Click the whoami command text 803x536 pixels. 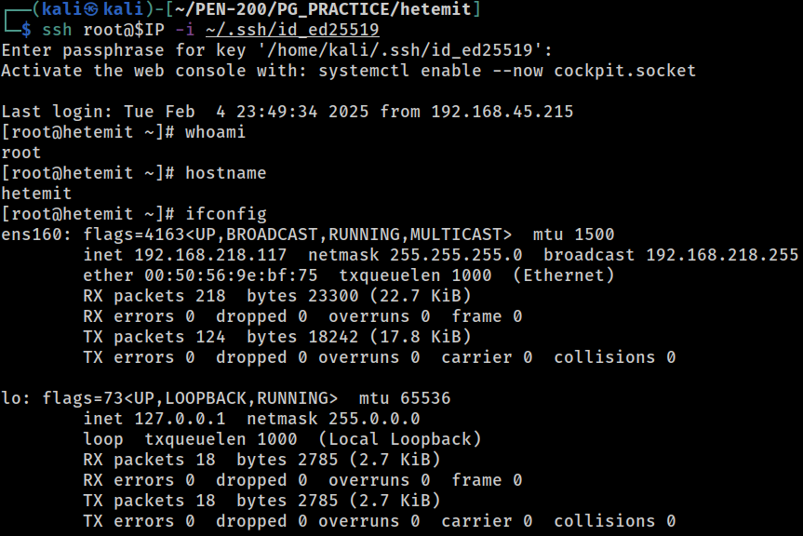[216, 132]
